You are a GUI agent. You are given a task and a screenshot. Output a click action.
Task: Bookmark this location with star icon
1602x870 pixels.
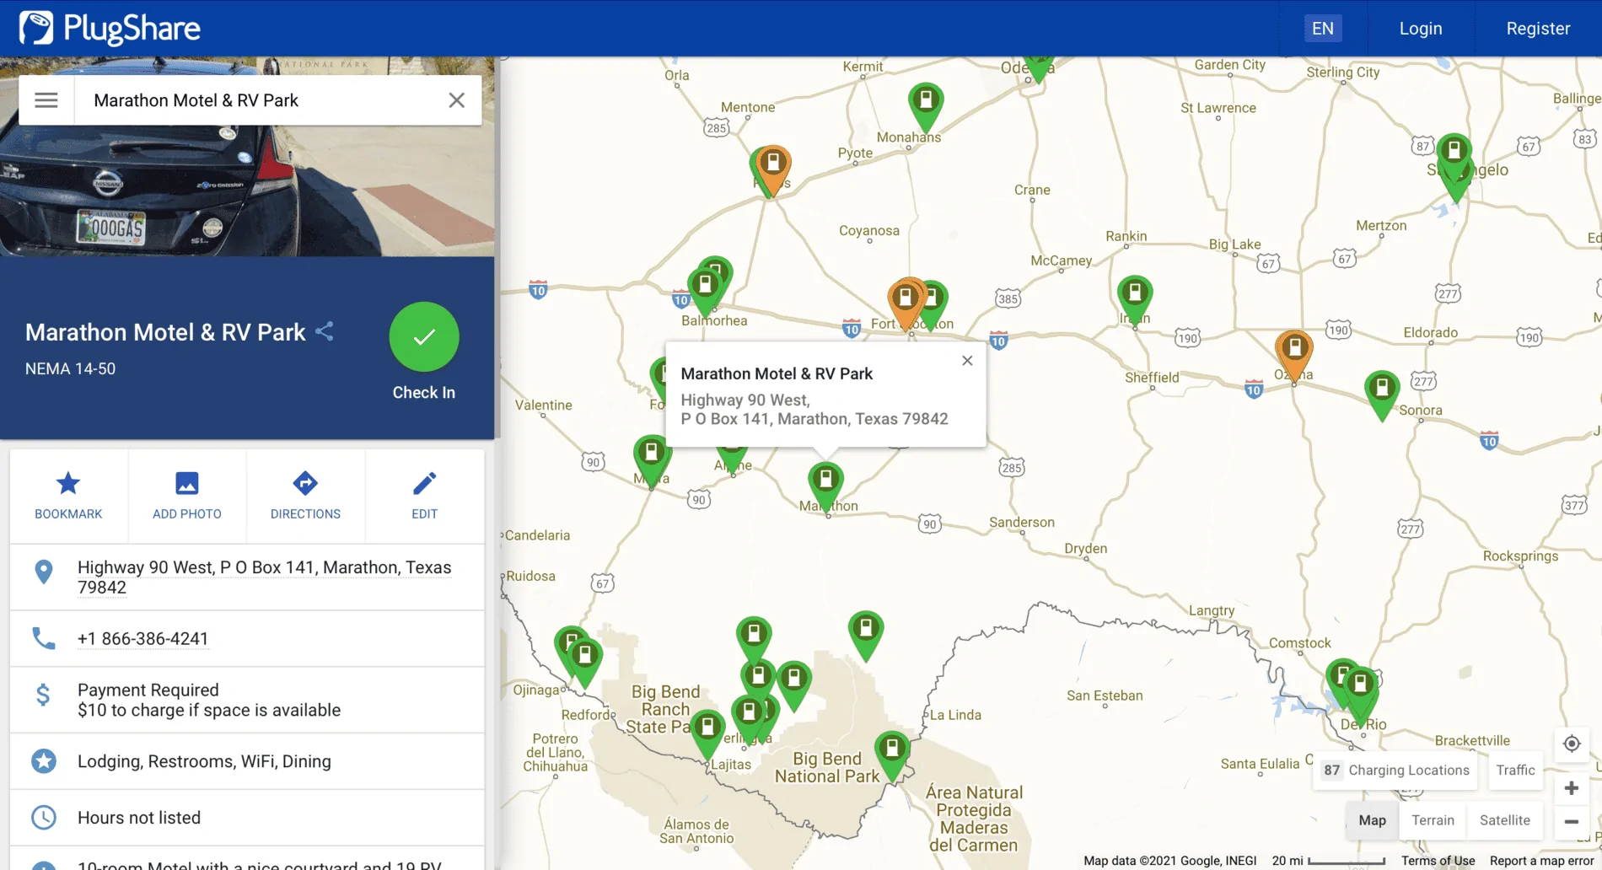pos(68,496)
